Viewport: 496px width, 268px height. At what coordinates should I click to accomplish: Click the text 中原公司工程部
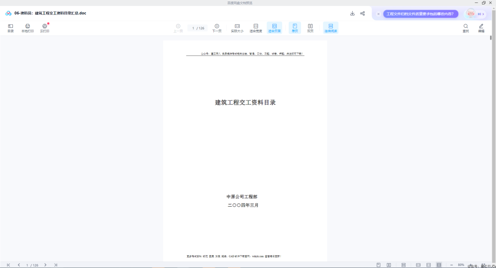(x=242, y=197)
